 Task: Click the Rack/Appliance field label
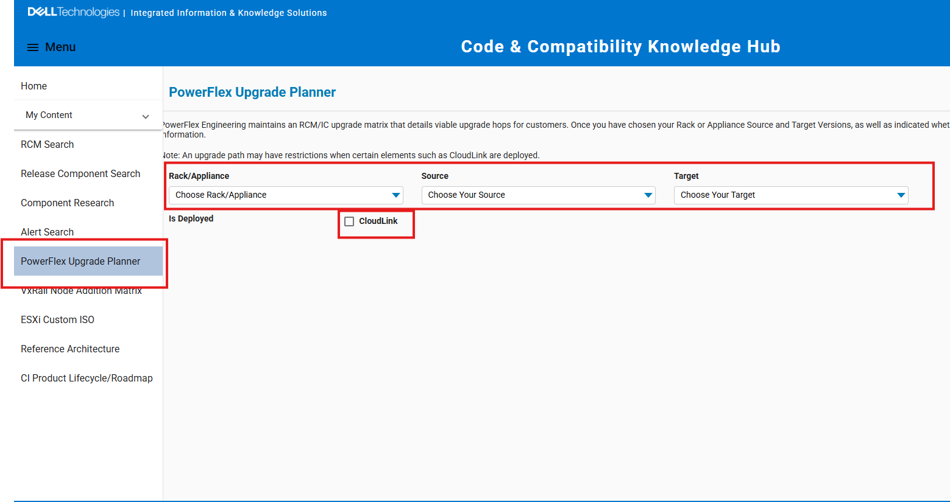click(x=199, y=176)
